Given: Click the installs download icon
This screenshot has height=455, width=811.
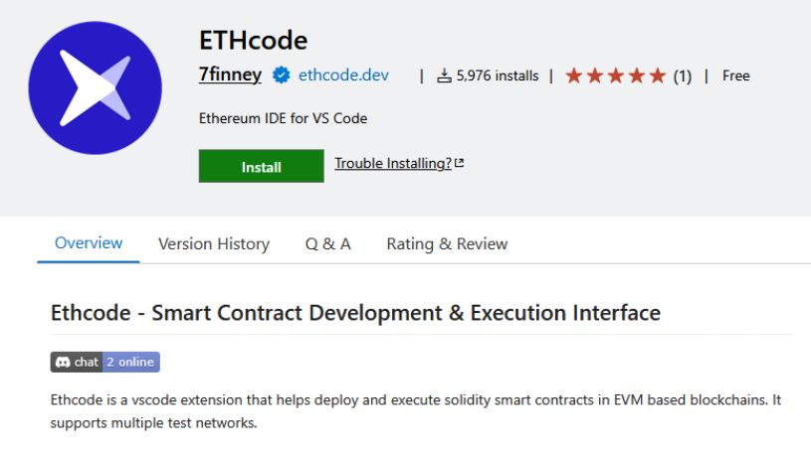Looking at the screenshot, I should pyautogui.click(x=444, y=76).
